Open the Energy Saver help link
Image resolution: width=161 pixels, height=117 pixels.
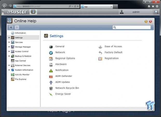click(63, 94)
